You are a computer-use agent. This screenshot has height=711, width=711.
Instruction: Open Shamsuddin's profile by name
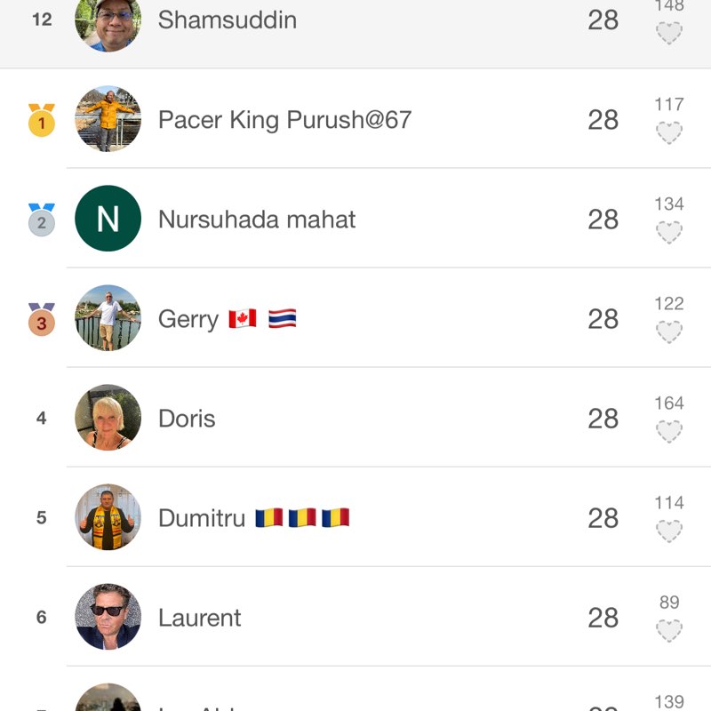(227, 20)
